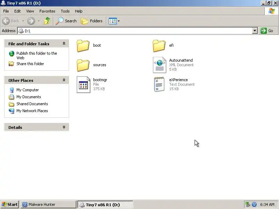Image resolution: width=279 pixels, height=209 pixels.
Task: Select the 'eXPerience' file name
Action: click(x=179, y=80)
